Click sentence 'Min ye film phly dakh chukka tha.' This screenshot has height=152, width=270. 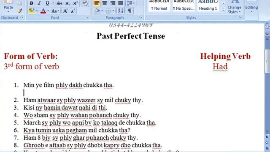pos(68,85)
